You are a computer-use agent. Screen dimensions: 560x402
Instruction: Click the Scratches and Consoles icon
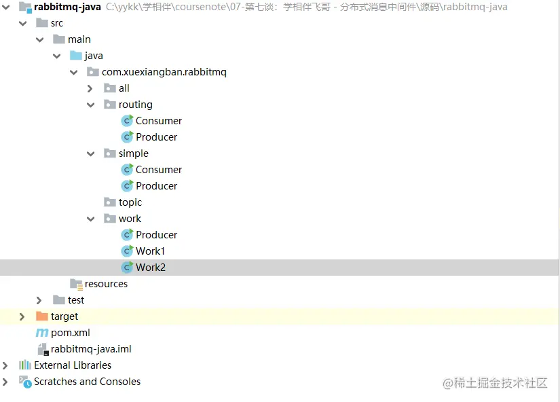pos(25,382)
